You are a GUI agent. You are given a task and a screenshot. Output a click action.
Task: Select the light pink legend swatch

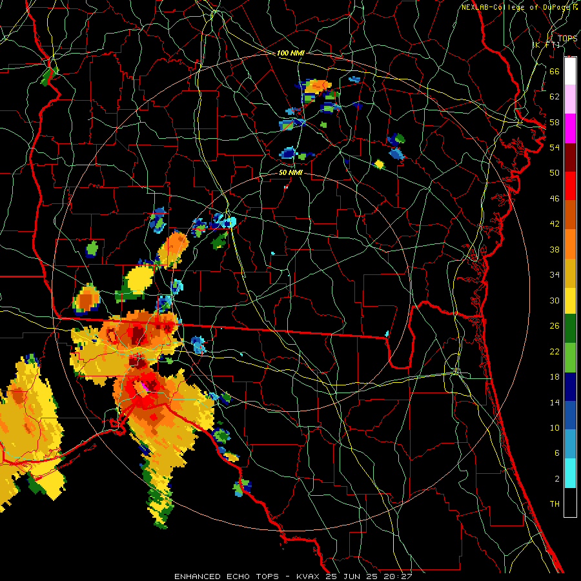[570, 99]
